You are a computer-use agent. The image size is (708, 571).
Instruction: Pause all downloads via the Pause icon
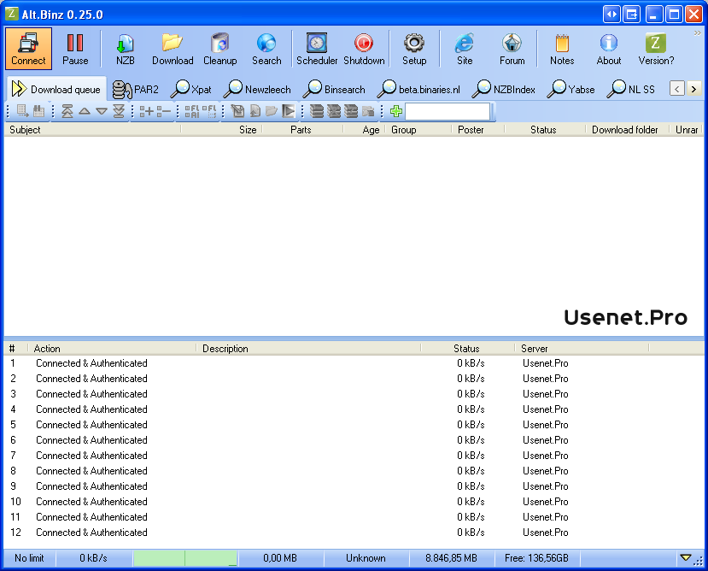75,49
